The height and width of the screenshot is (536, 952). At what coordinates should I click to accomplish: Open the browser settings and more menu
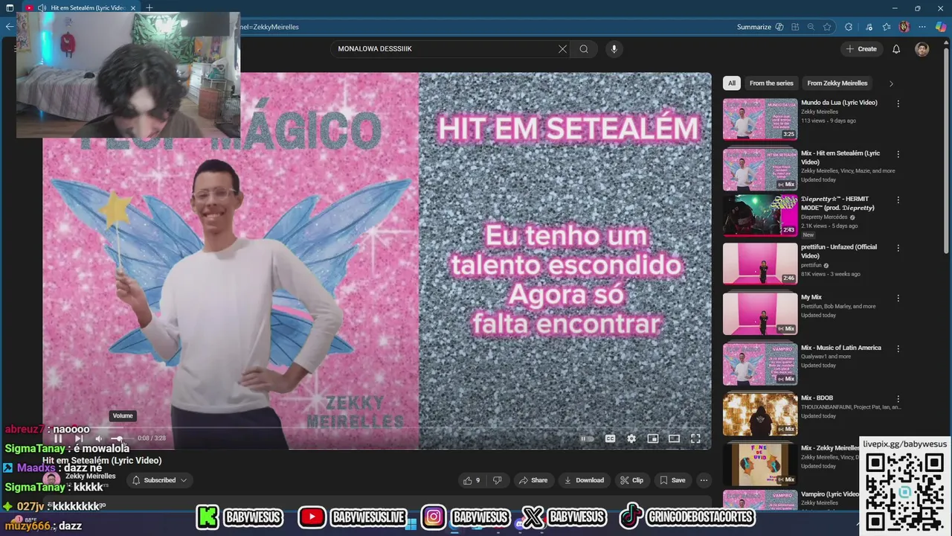tap(923, 27)
